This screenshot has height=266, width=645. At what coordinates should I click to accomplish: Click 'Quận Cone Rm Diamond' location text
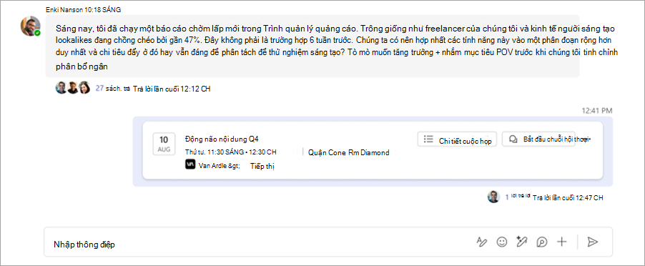[348, 152]
